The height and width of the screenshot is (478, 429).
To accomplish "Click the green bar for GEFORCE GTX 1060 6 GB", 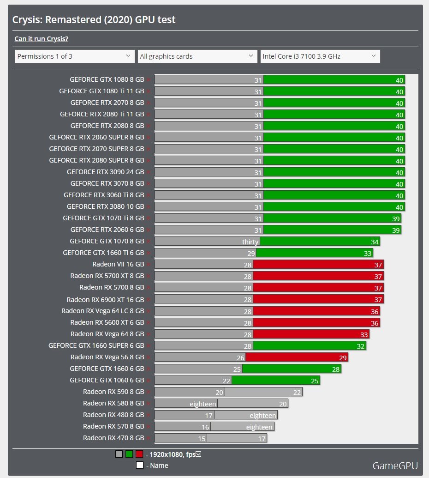I will pos(276,380).
